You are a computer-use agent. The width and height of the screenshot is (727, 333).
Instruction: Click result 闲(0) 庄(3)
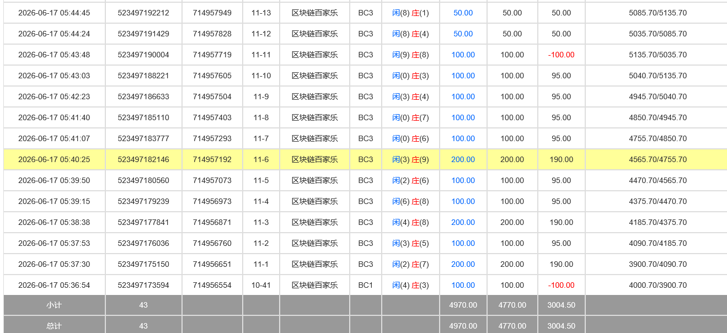coord(410,76)
